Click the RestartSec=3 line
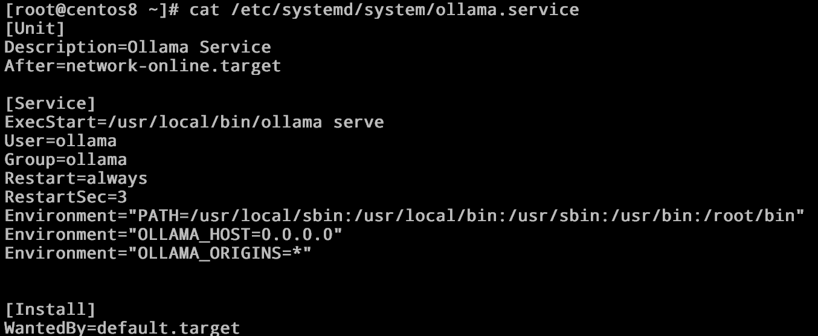Screen dimensions: 818x336 coord(66,197)
